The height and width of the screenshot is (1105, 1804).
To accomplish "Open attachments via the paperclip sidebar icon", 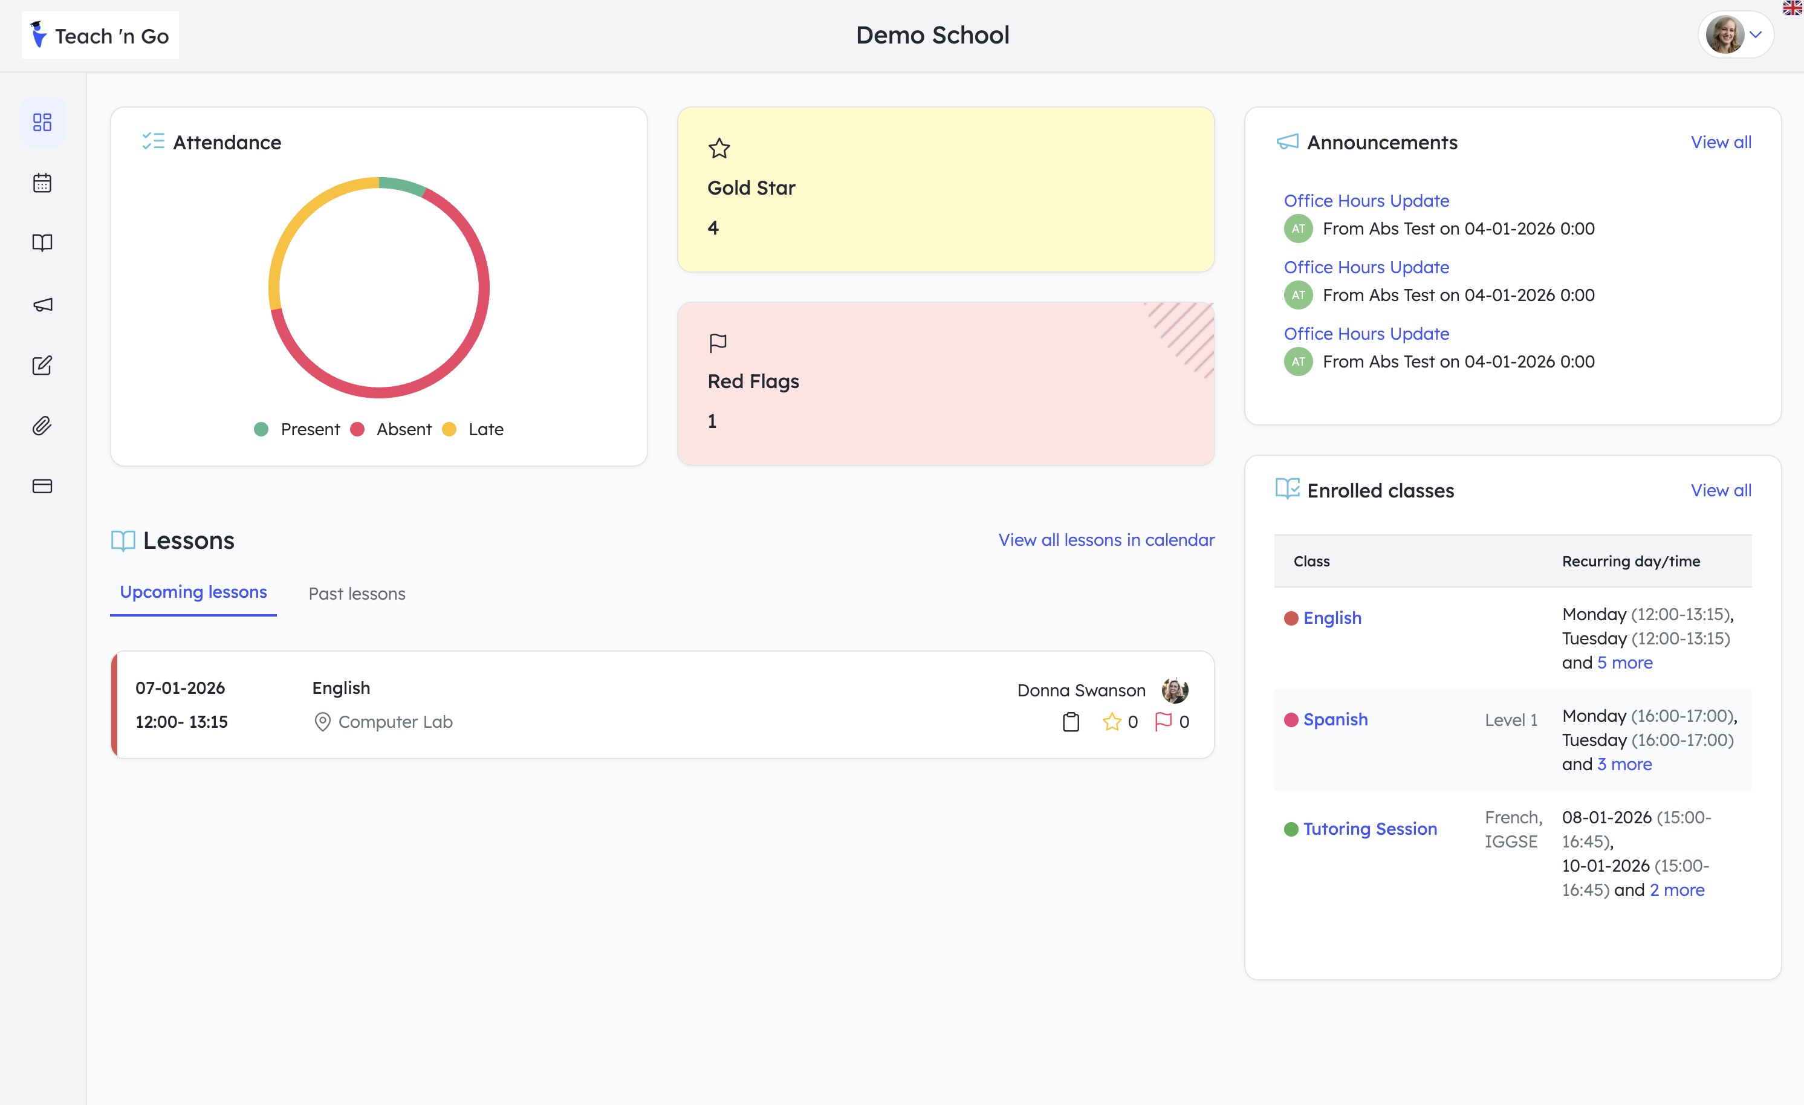I will 42,425.
